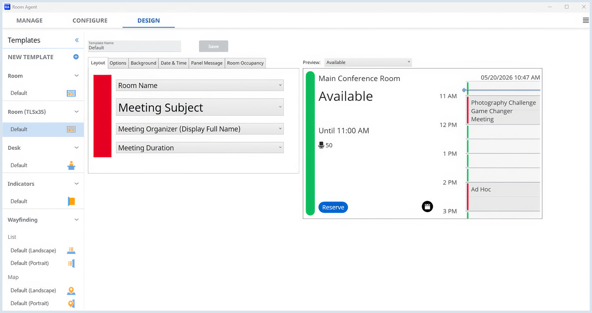
Task: Select Default (Landscape) under Wayfinding List
Action: 33,250
